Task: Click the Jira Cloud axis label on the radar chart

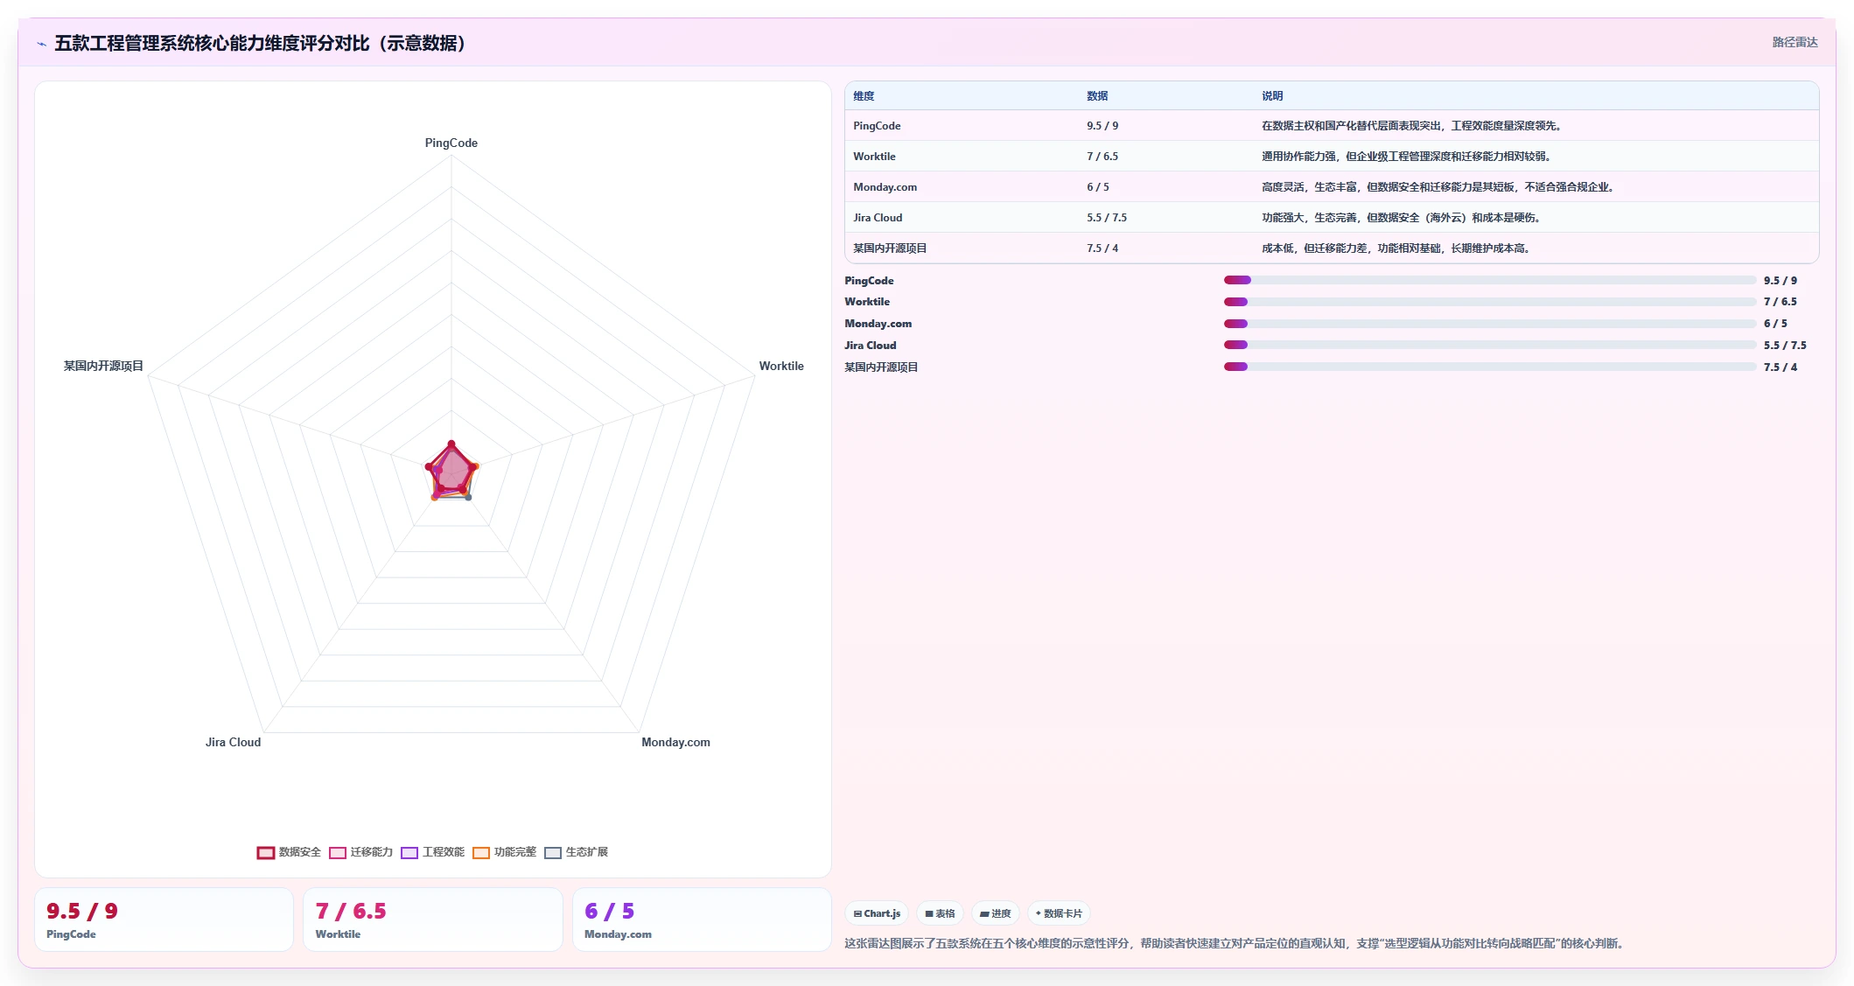Action: tap(233, 742)
